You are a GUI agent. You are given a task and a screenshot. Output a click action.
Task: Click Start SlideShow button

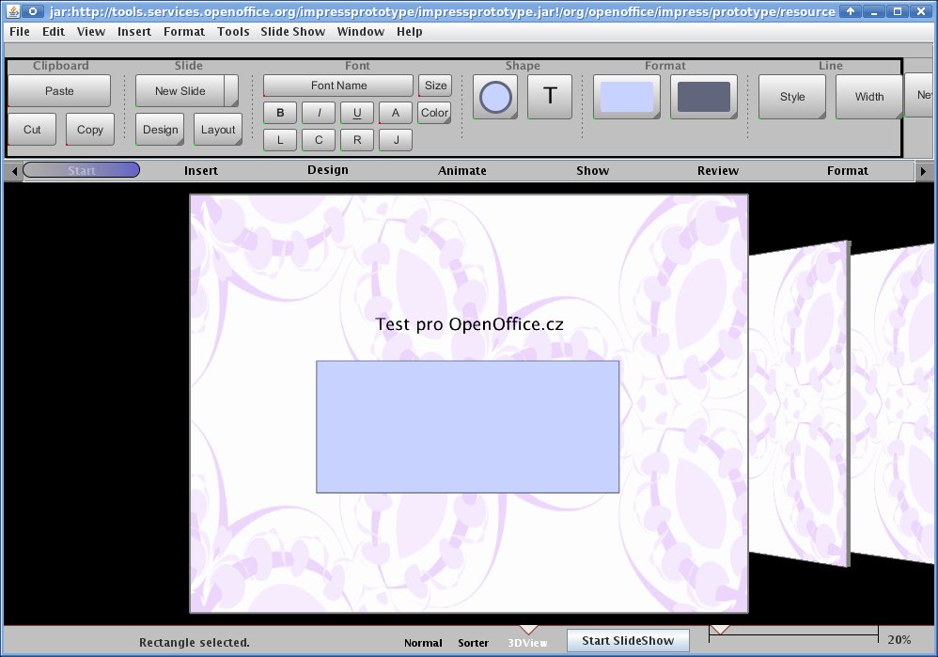[628, 641]
